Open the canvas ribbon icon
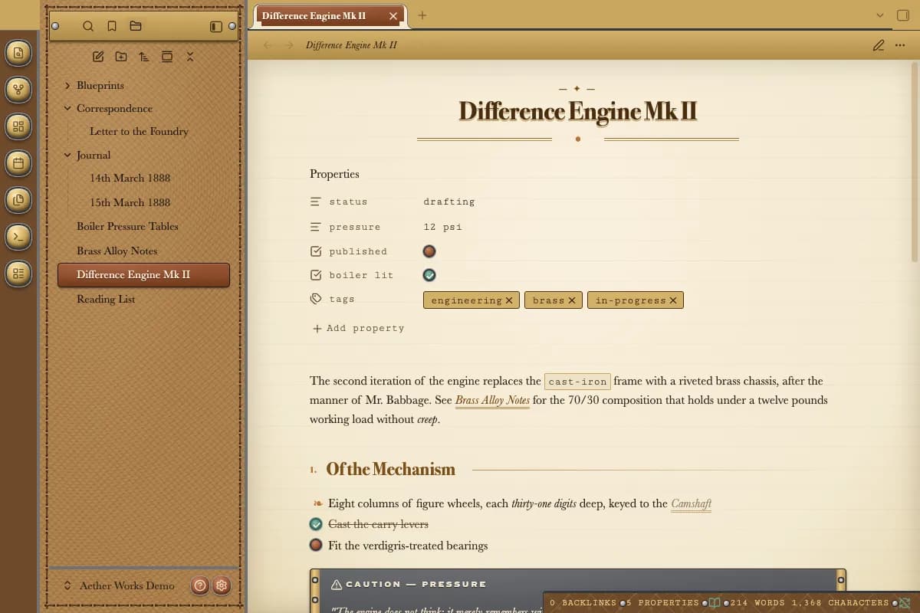The image size is (920, 613). [18, 126]
